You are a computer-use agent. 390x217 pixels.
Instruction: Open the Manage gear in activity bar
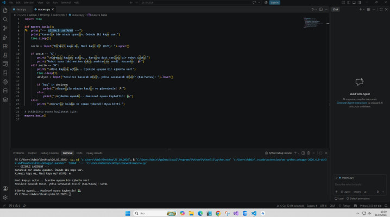(5, 197)
